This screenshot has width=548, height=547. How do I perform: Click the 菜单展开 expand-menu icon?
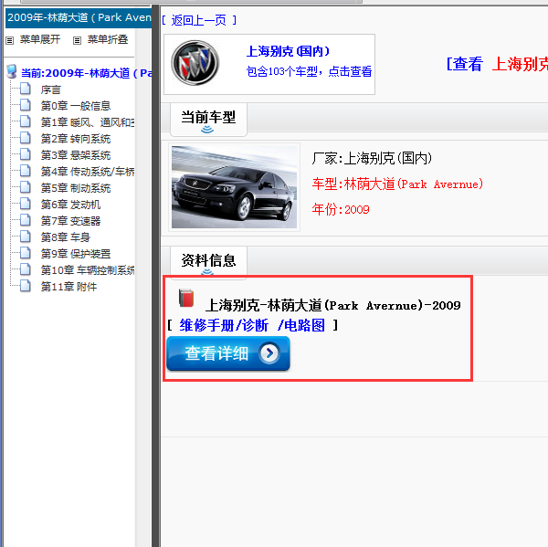pyautogui.click(x=9, y=40)
